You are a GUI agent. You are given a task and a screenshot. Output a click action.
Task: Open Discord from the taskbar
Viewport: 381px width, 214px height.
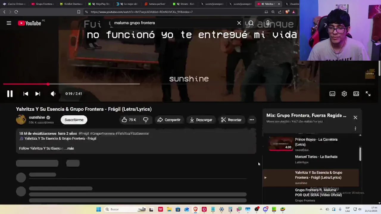click(x=265, y=209)
